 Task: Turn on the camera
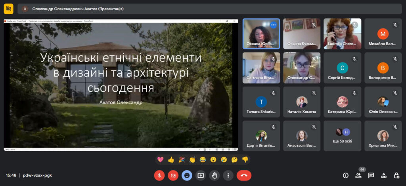[173, 175]
